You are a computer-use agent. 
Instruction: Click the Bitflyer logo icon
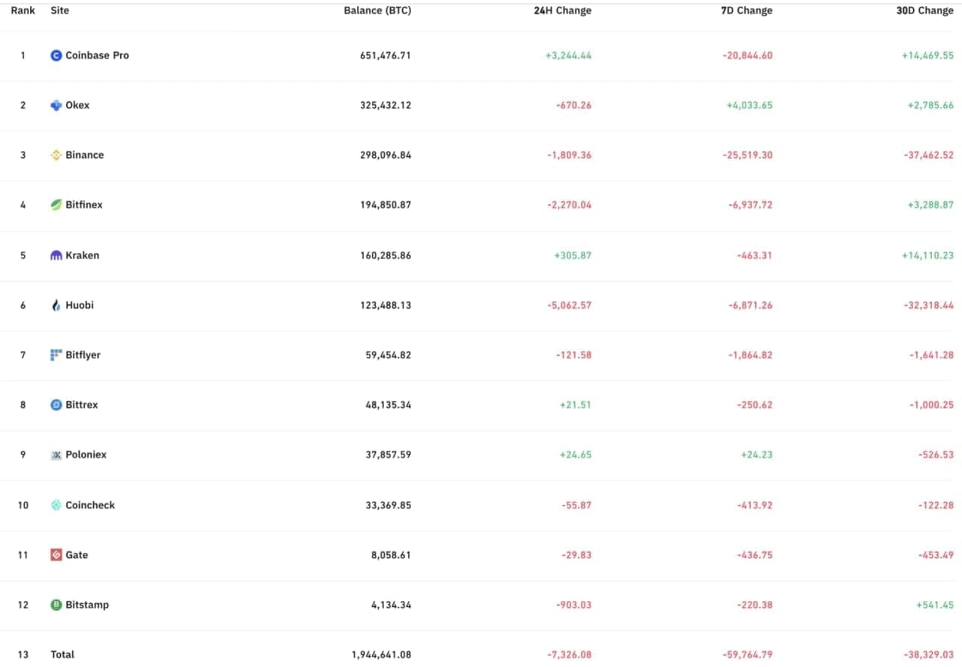tap(56, 355)
